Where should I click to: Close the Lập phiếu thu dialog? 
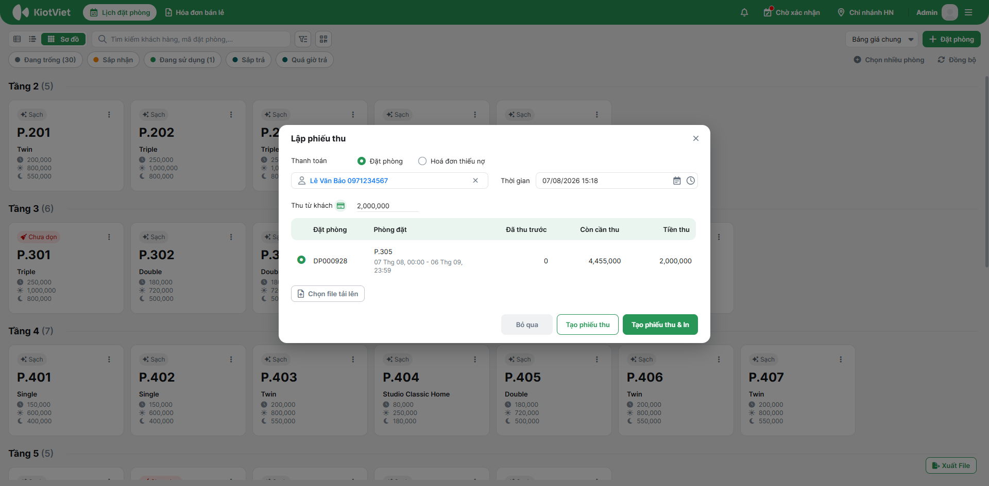(x=696, y=138)
